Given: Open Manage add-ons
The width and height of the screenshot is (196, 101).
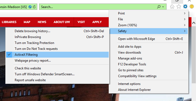Looking at the screenshot, I should (149, 58).
